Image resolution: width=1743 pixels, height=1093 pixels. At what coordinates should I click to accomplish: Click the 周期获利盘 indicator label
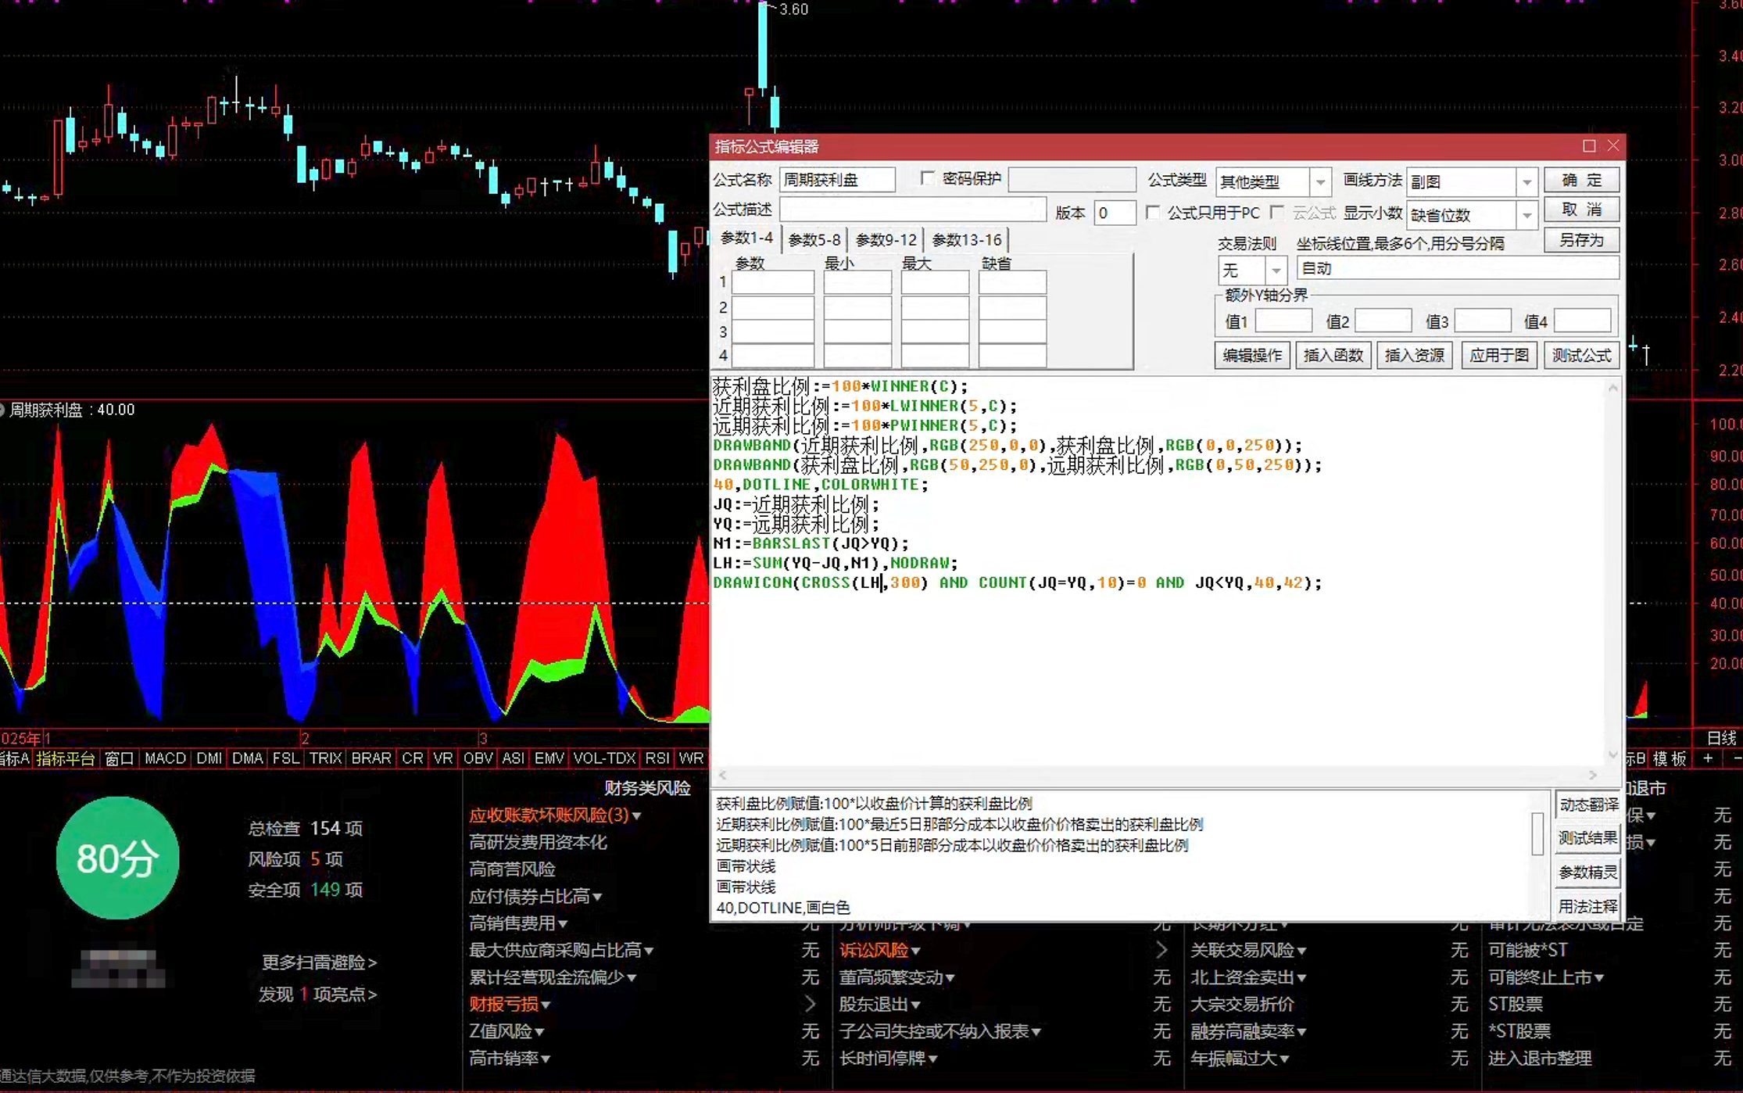45,410
